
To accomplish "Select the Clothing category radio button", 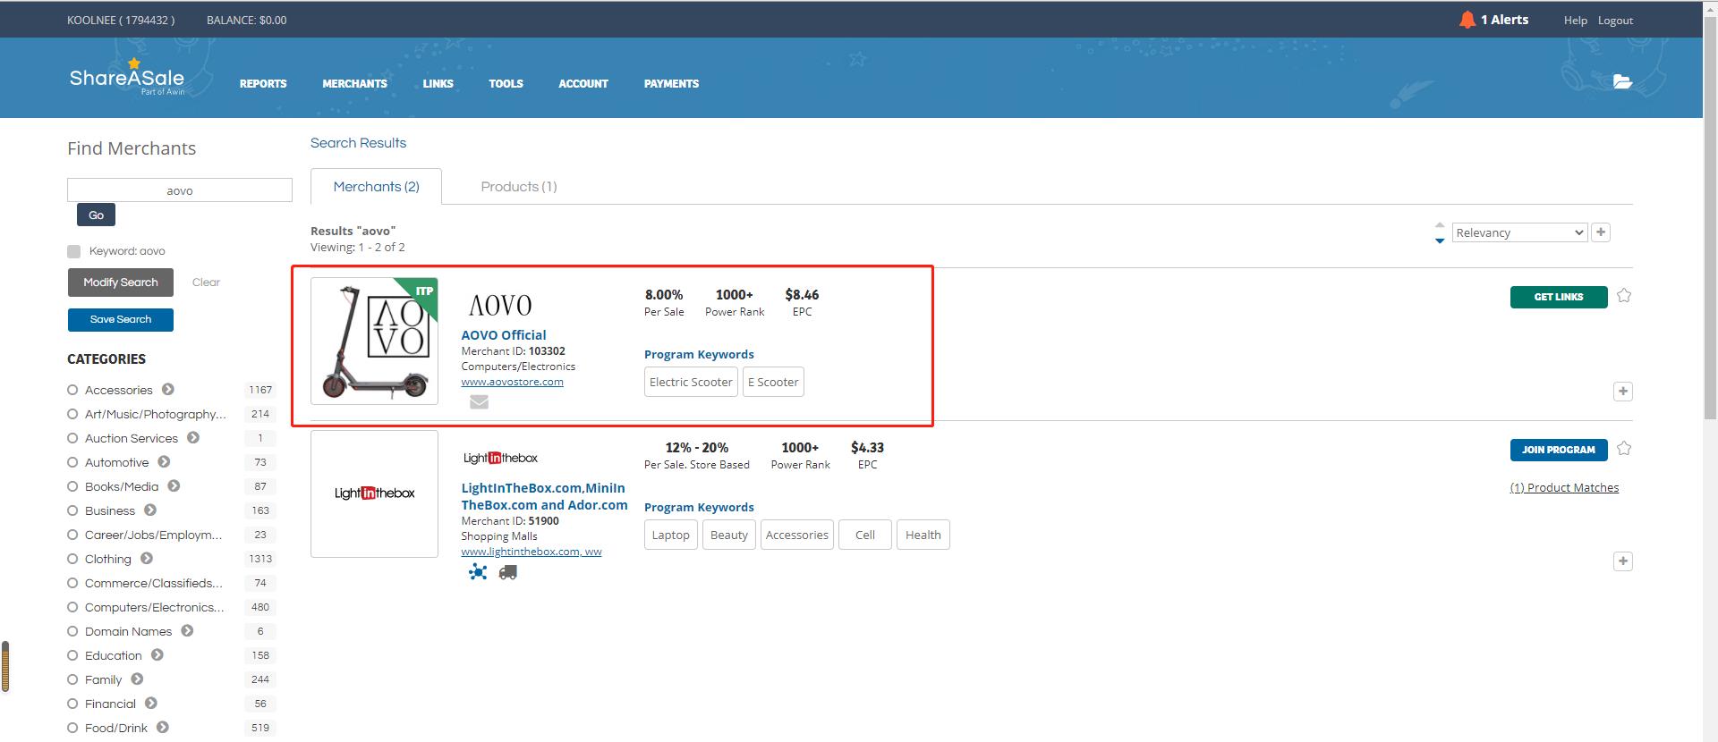I will 72,559.
